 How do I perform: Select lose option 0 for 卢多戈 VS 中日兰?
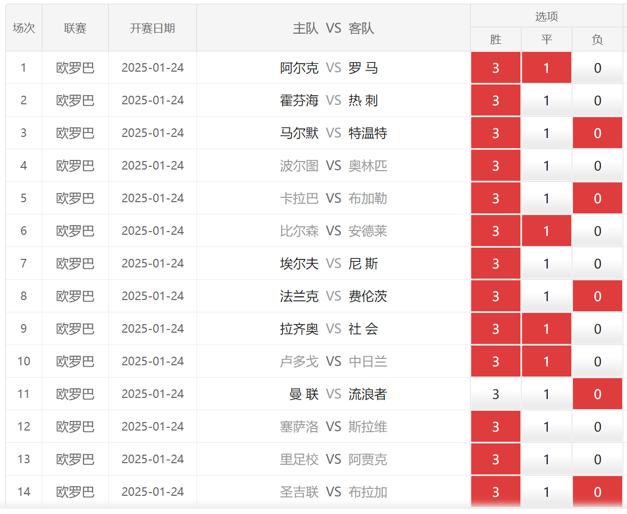[598, 362]
